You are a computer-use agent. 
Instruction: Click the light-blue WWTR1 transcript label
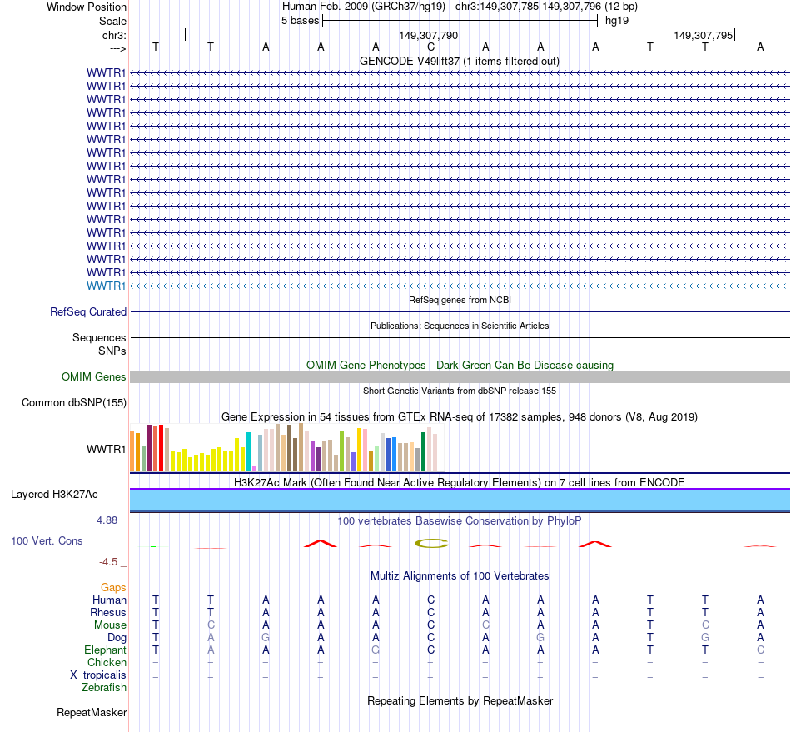coord(106,286)
